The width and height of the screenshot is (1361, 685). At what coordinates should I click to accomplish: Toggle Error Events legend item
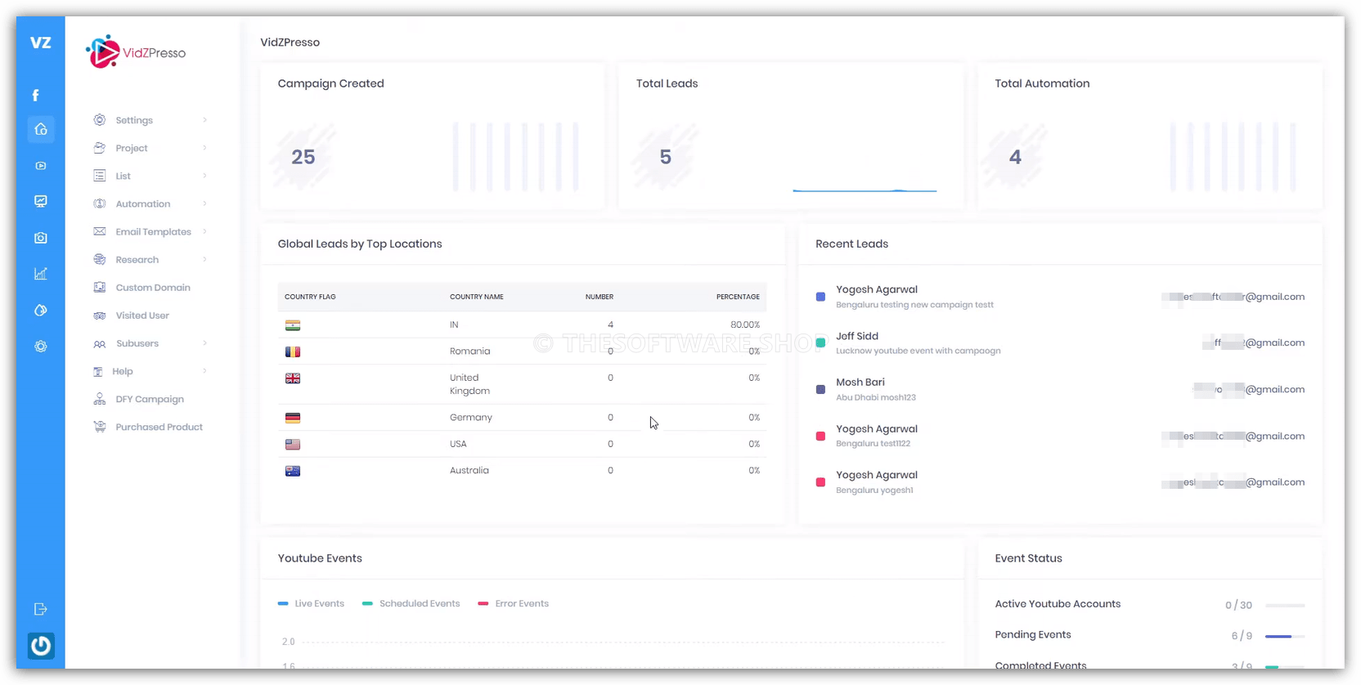click(514, 604)
